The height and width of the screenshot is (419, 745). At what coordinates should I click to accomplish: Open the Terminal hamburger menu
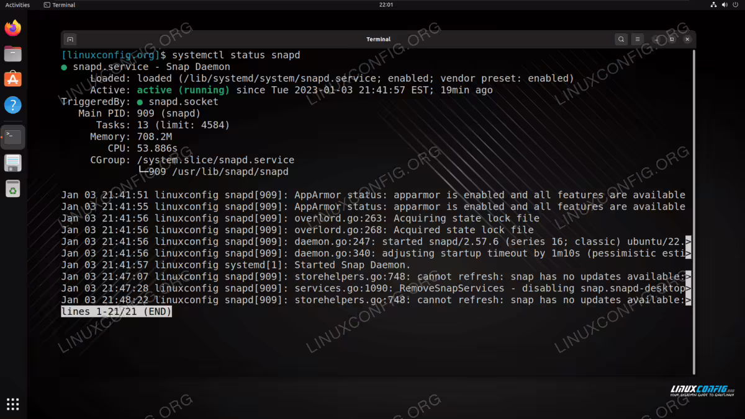tap(638, 39)
